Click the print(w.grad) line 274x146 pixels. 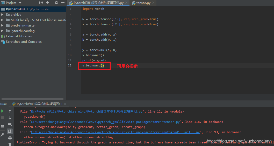[94, 60]
